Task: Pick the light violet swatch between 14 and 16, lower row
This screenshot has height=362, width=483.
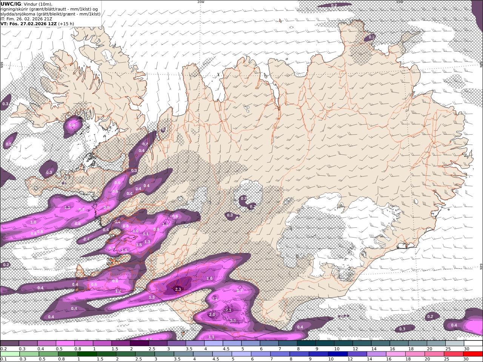Action: 376,354
